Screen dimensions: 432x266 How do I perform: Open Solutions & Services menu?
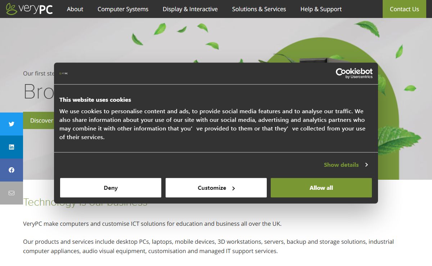259,9
